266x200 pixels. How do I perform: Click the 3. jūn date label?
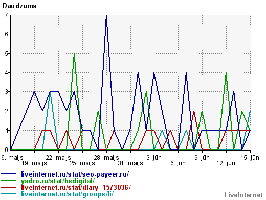(x=154, y=158)
